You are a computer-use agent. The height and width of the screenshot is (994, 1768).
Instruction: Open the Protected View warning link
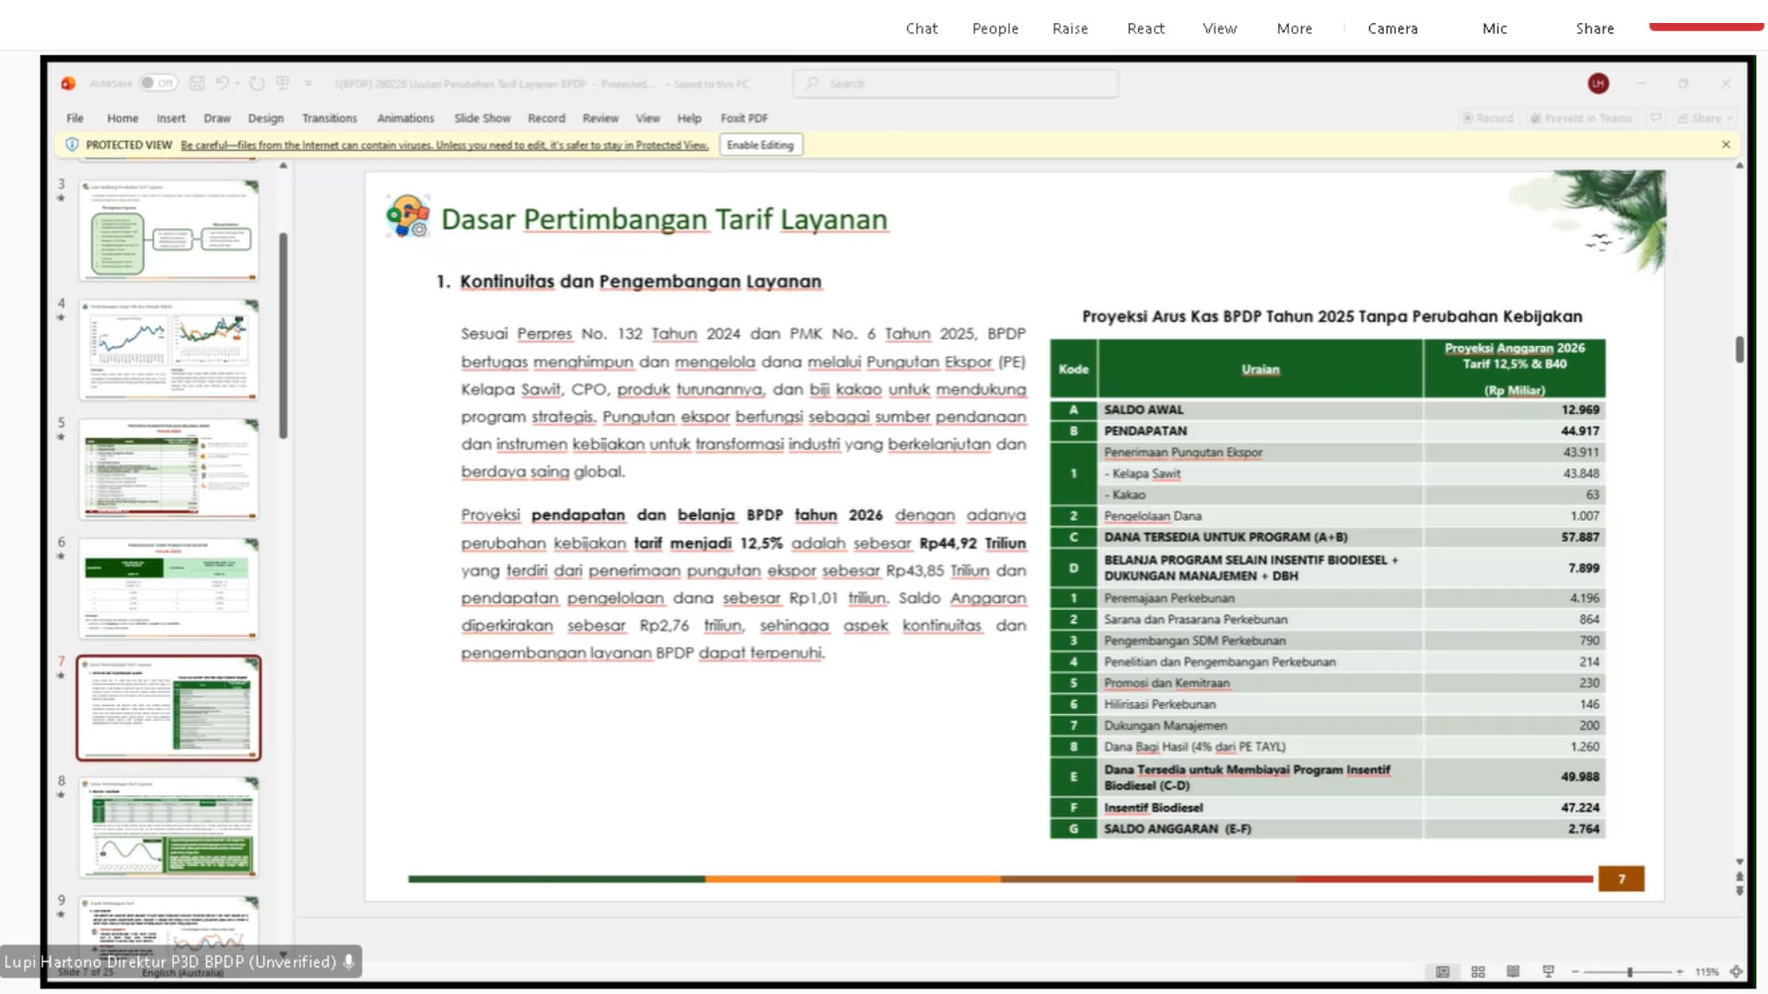(445, 144)
